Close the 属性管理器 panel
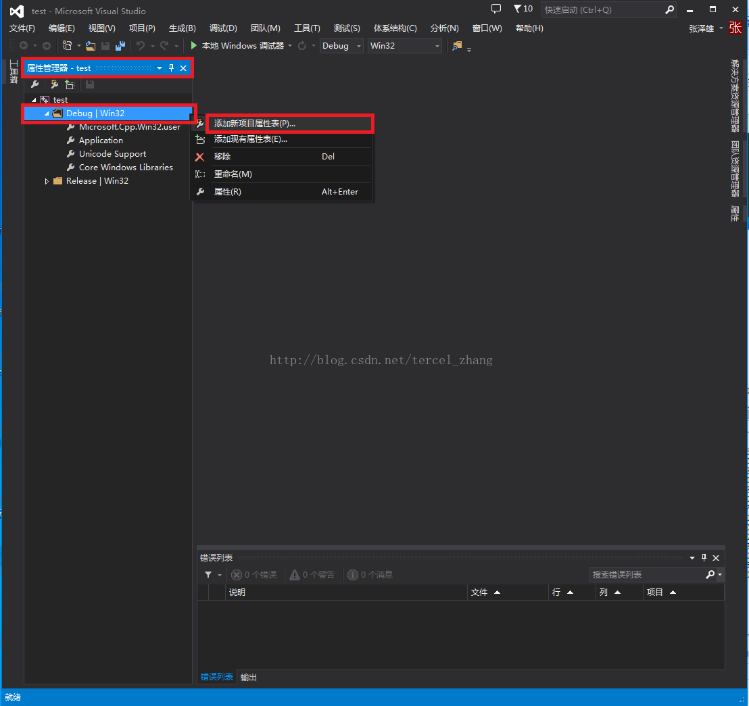The image size is (749, 706). (x=183, y=68)
